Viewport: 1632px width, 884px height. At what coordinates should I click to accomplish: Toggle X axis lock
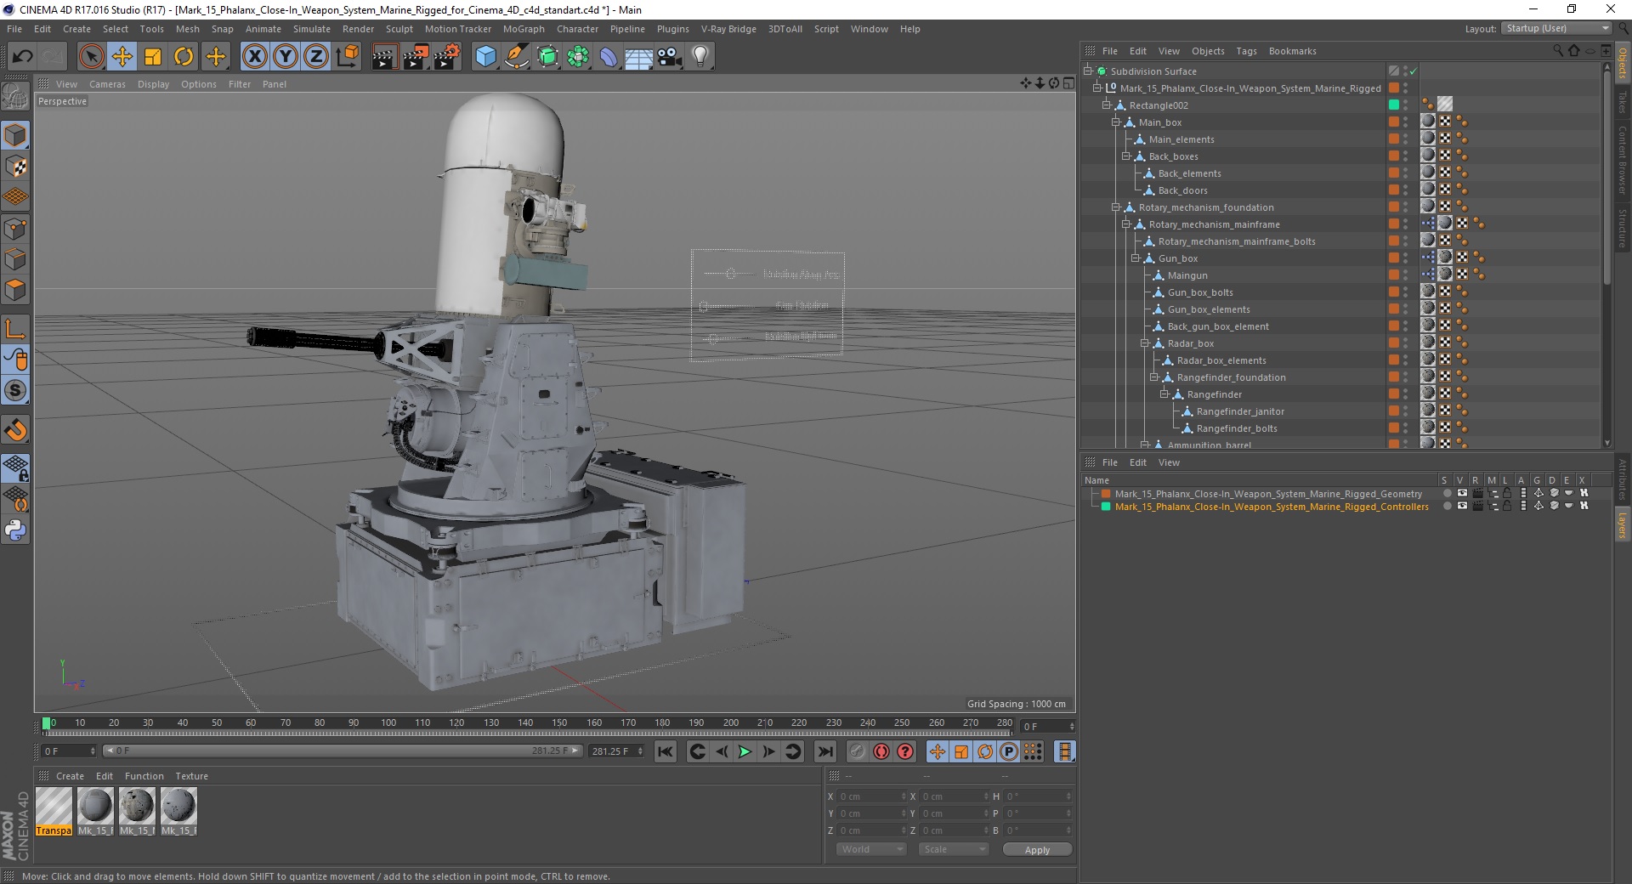(x=254, y=57)
